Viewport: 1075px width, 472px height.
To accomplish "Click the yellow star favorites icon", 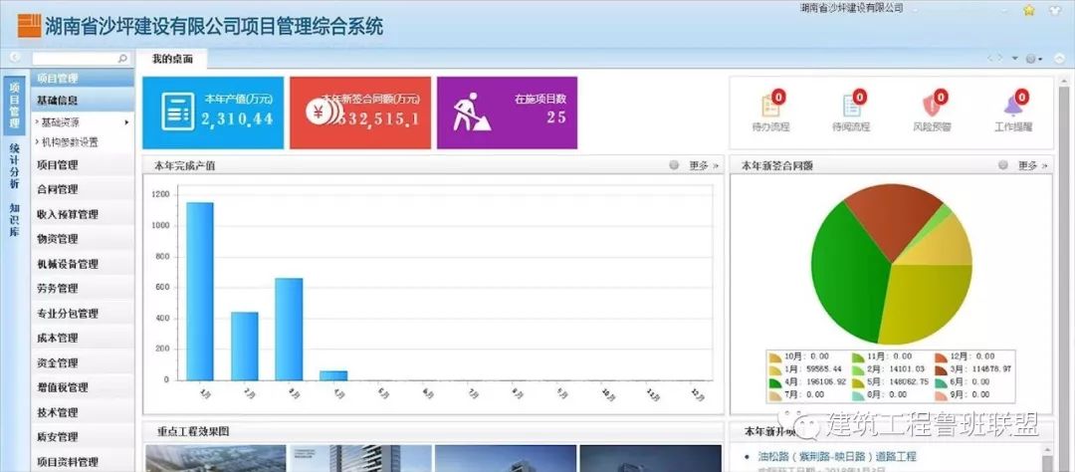I will 1029,10.
